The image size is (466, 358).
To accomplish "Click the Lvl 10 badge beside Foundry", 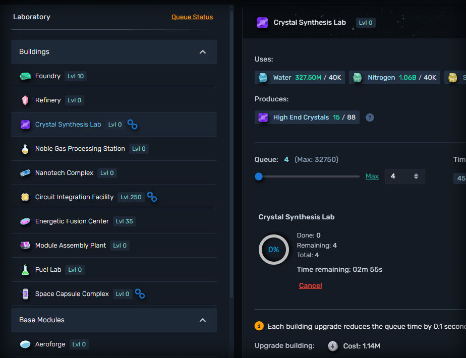I will pyautogui.click(x=76, y=76).
